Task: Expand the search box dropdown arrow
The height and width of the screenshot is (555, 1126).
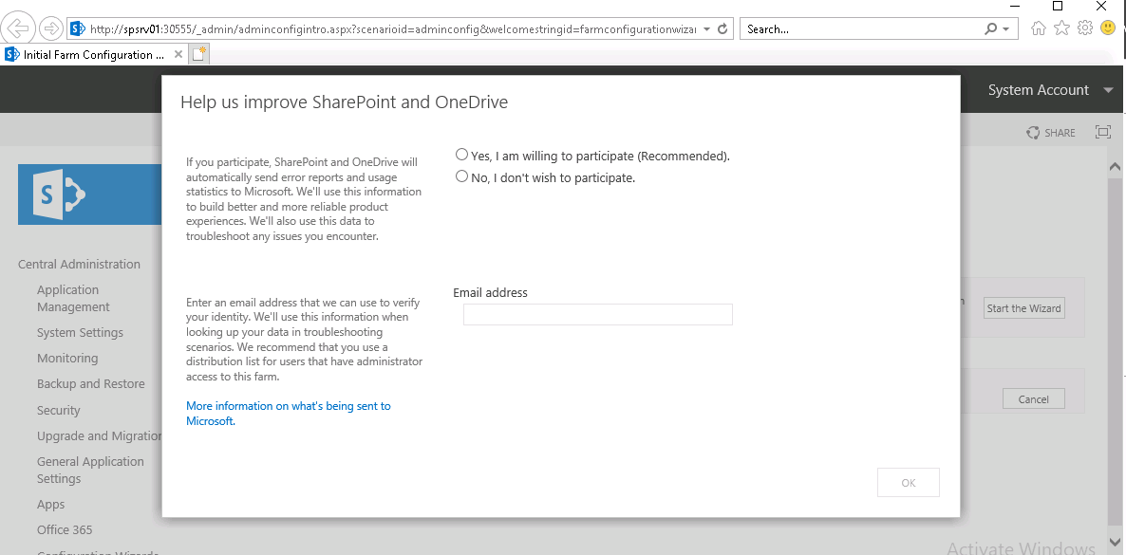Action: pos(1004,28)
